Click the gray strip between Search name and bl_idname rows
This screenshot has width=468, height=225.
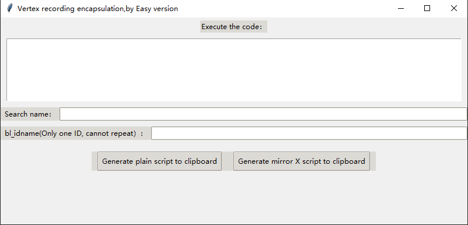(234, 124)
